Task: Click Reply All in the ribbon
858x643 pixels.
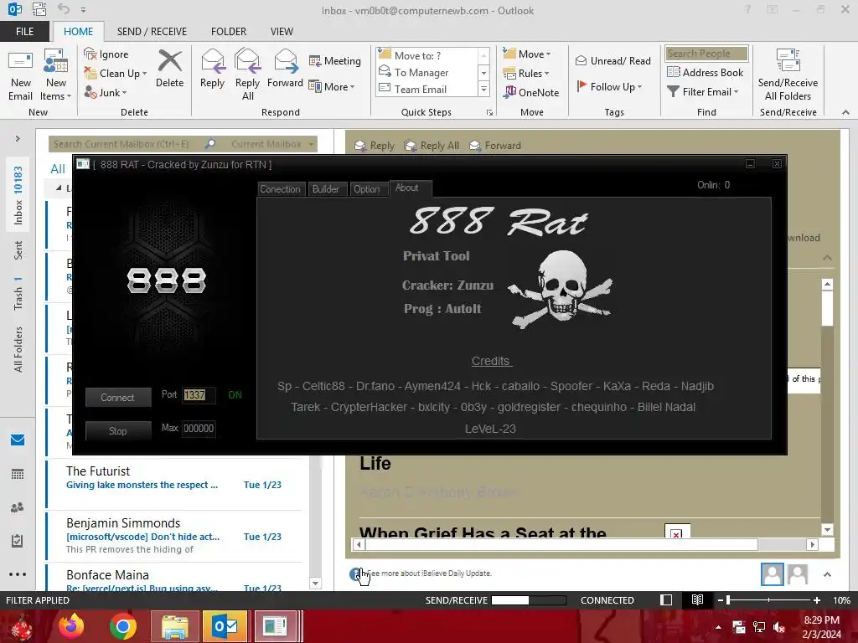Action: (247, 75)
